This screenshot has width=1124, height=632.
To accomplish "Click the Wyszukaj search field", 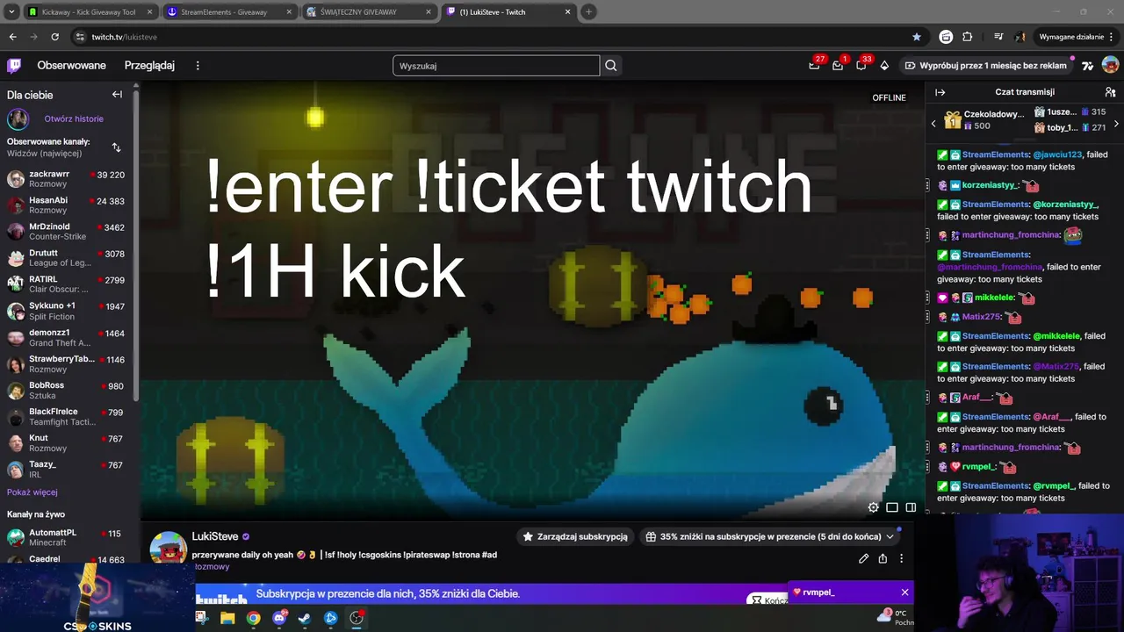I will (x=496, y=65).
